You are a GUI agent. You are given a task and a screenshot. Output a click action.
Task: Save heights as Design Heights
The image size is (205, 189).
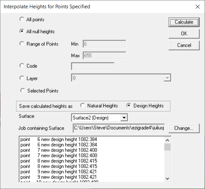pyautogui.click(x=128, y=106)
